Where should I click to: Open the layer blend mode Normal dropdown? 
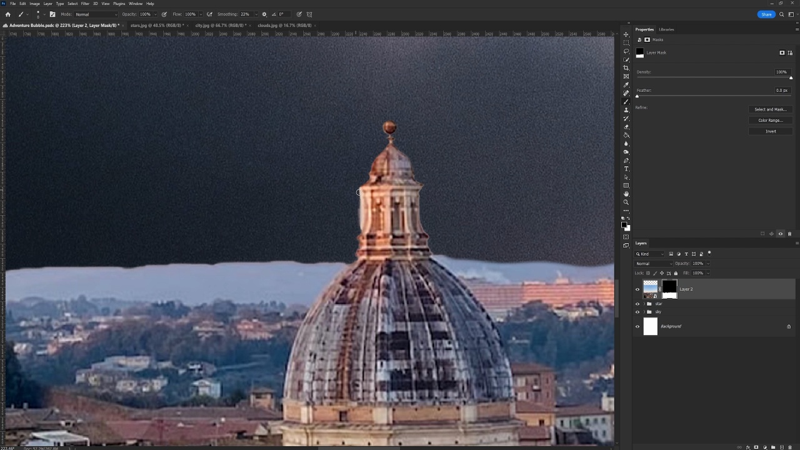(653, 264)
